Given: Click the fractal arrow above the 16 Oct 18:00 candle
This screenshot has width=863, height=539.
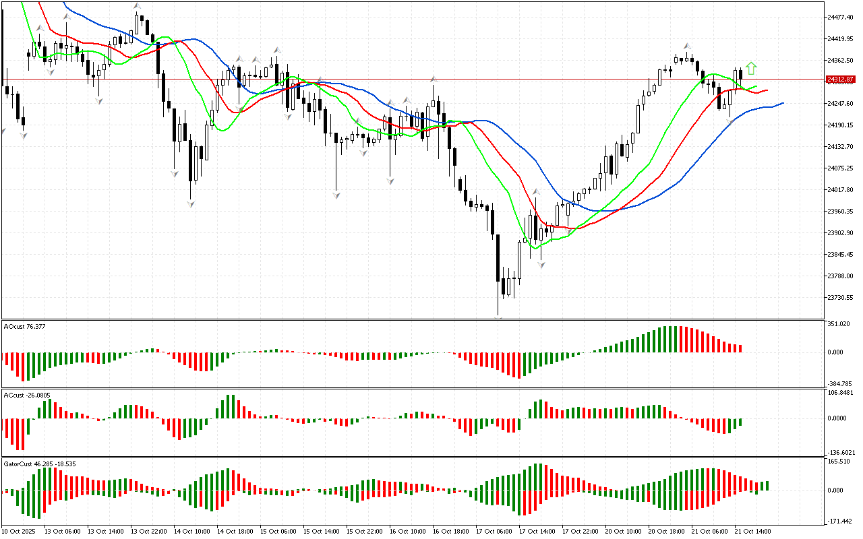Looking at the screenshot, I should click(433, 80).
